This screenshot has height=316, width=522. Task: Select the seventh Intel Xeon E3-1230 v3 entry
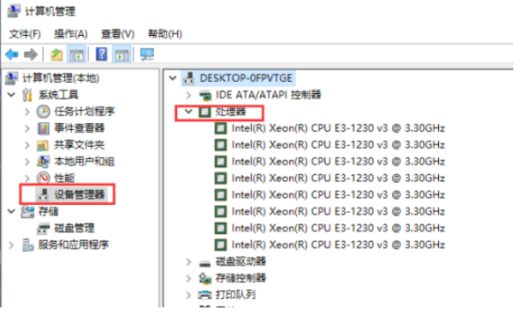[338, 228]
